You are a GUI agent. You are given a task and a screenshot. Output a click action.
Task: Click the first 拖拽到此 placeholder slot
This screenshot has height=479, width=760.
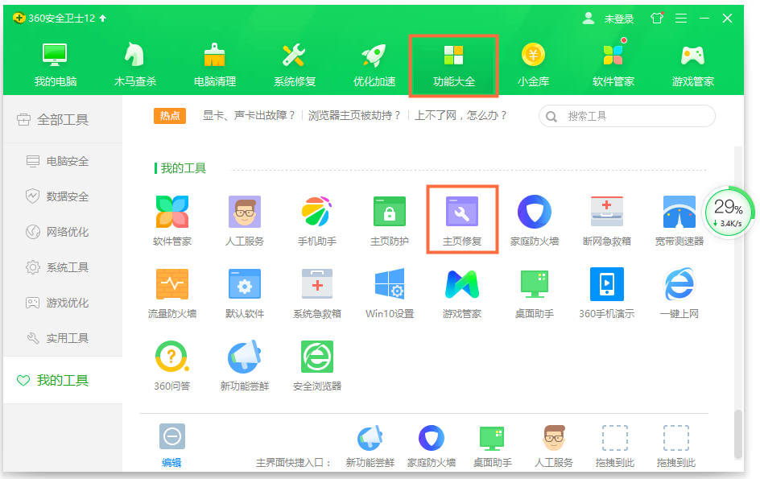[615, 447]
